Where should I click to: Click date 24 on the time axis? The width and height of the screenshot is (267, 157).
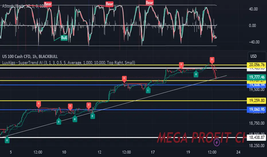[x=238, y=152]
